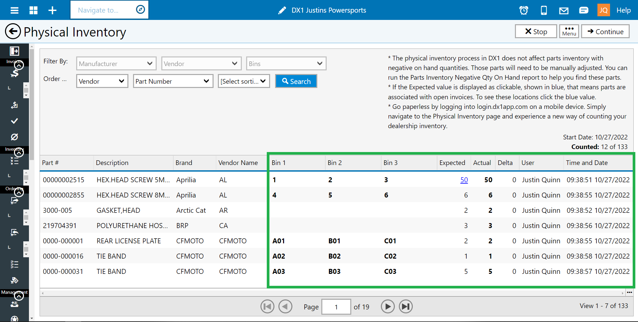Viewport: 638px width, 322px height.
Task: Open the dollar cart invoices icon
Action: (14, 73)
